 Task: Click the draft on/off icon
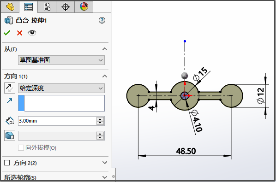(x=10, y=135)
